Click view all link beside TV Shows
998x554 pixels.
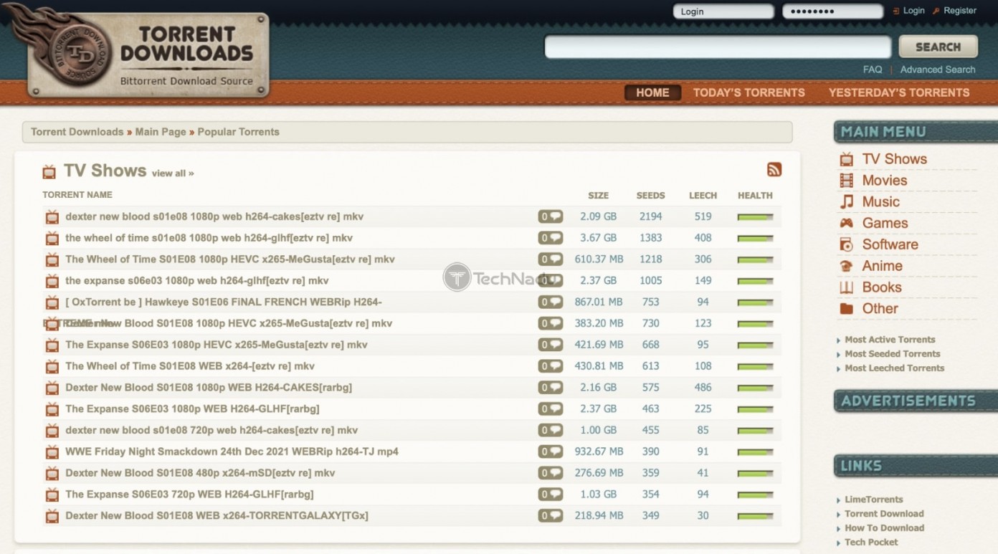173,173
